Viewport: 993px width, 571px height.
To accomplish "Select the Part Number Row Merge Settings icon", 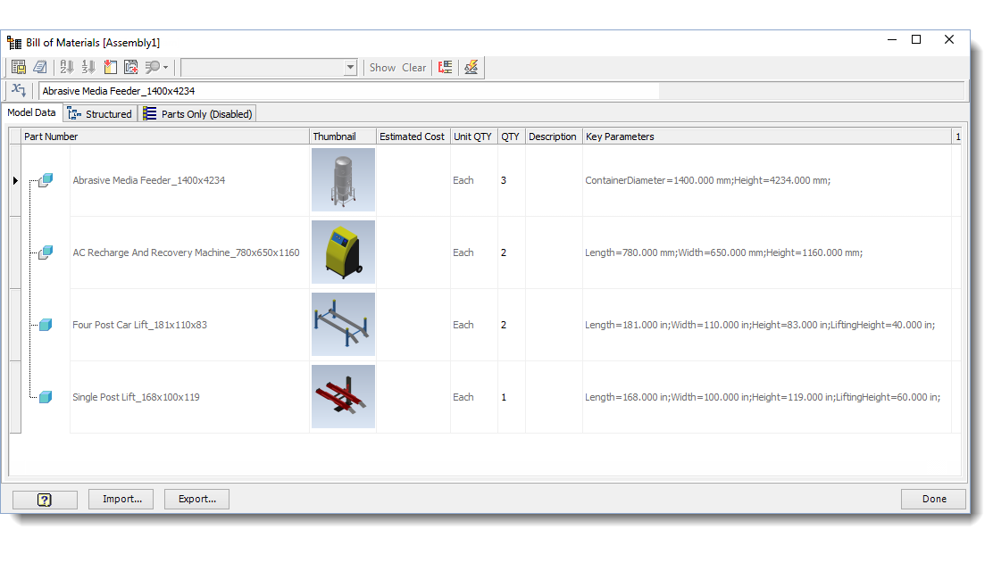I will 445,67.
